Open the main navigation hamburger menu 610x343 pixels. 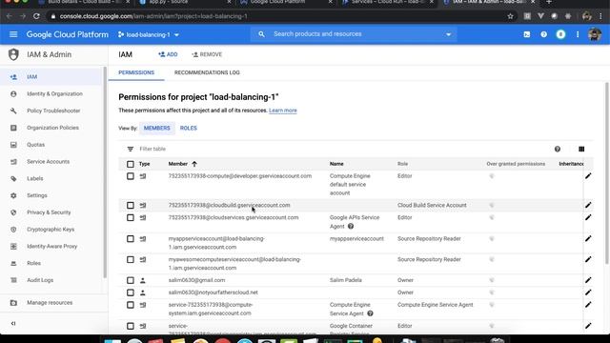point(13,34)
